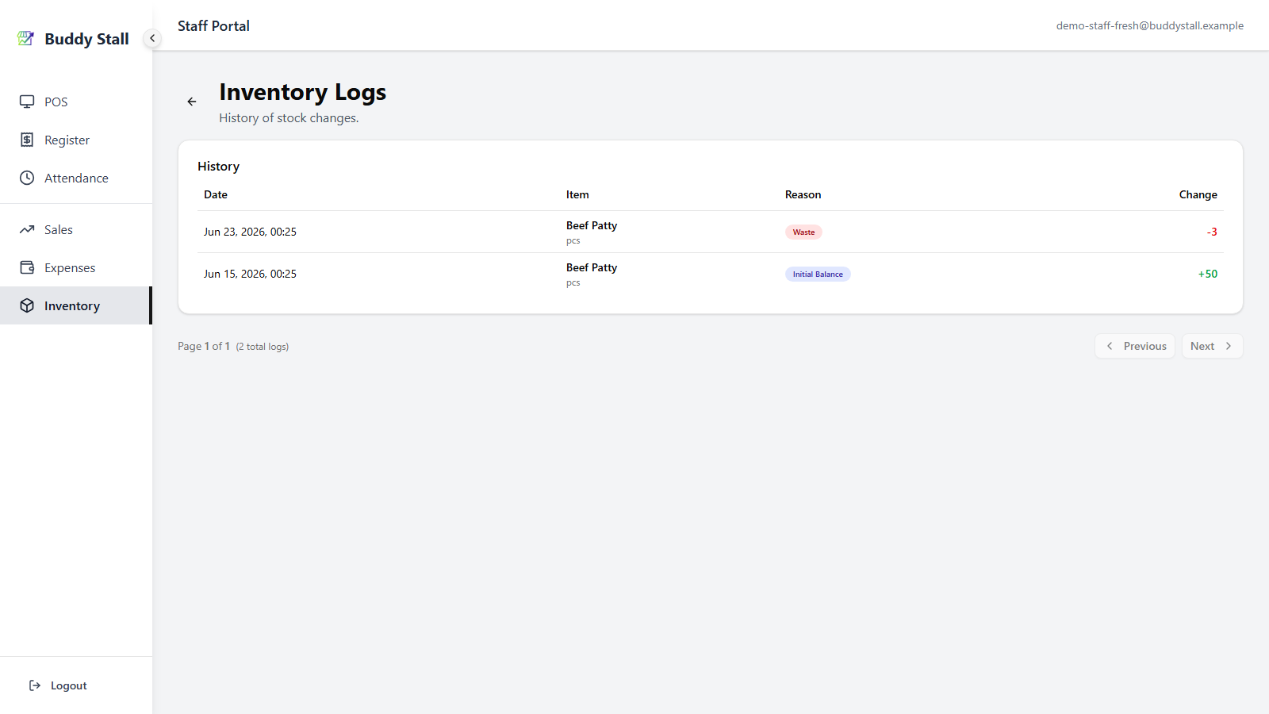Click the demo-staff-fresh account email
The image size is (1269, 714).
1149,25
